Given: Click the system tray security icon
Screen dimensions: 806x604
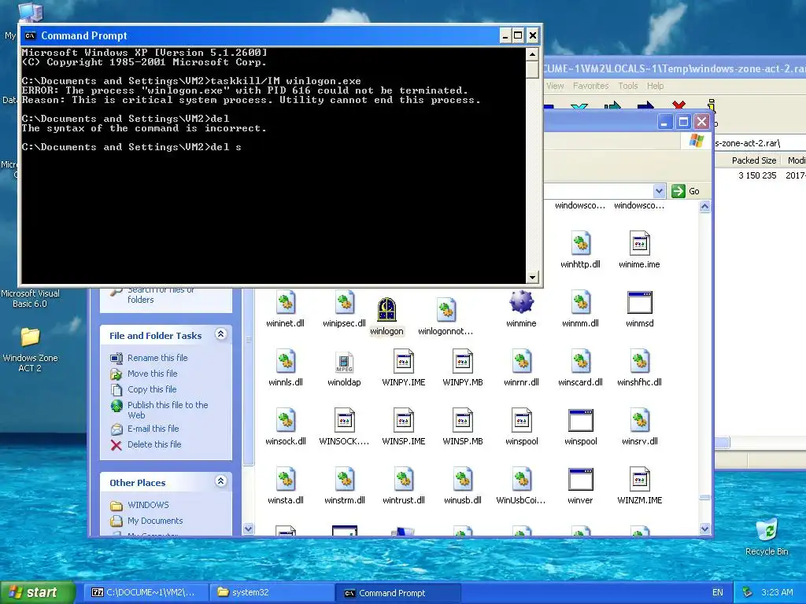Looking at the screenshot, I should [748, 592].
